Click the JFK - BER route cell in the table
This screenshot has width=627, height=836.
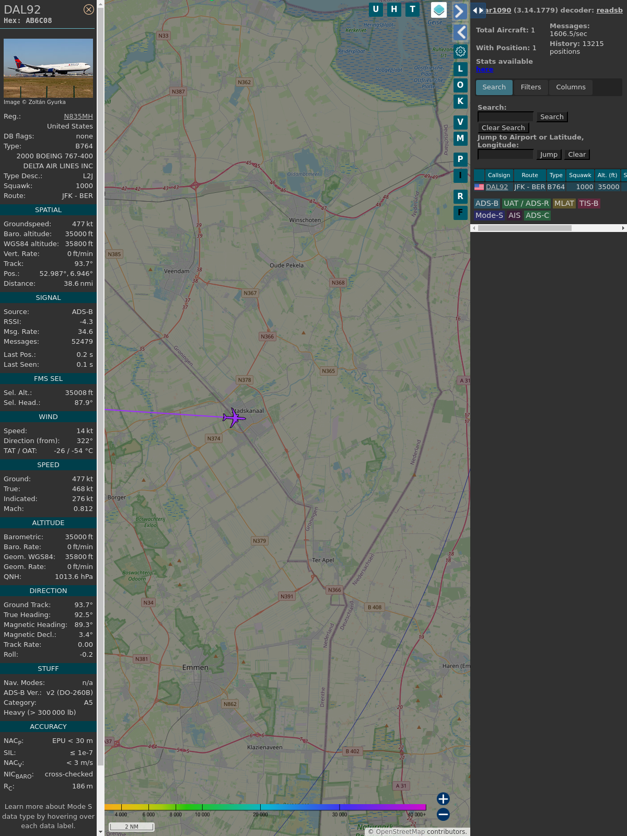pos(530,187)
